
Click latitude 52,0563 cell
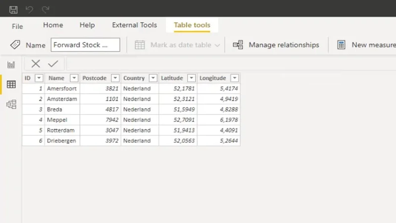pyautogui.click(x=178, y=141)
